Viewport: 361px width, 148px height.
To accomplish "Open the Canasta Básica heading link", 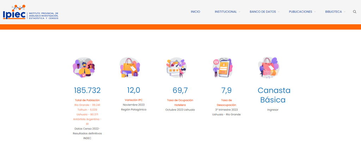I will tap(274, 95).
